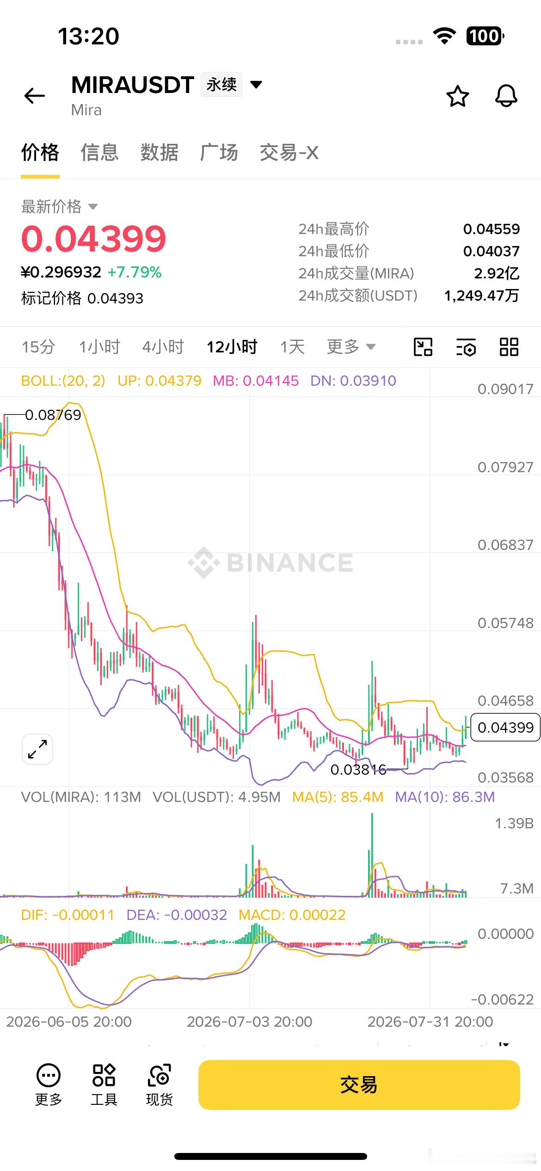This screenshot has width=541, height=1171.
Task: Tap the 24h最低价 value 0.04037
Action: [x=492, y=251]
